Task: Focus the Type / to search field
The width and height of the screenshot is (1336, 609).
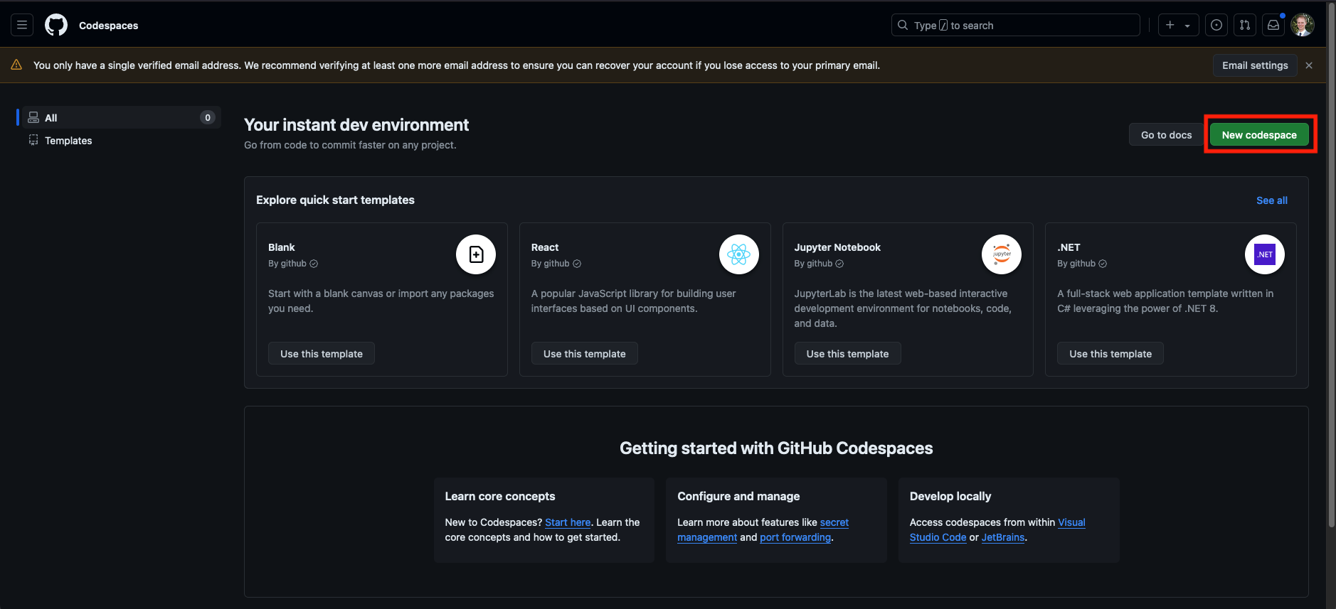Action: click(x=1016, y=25)
